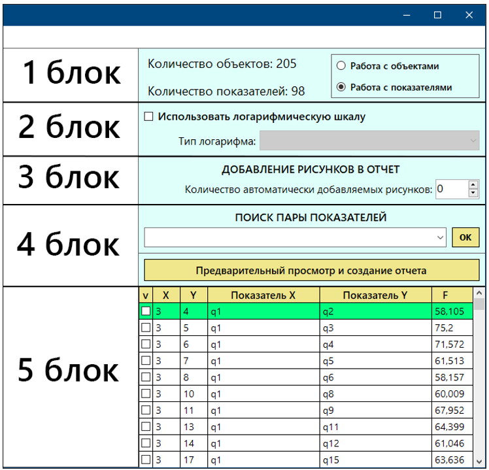Screen dimensions: 489x470
Task: Select cell with F value 75,2
Action: tap(452, 327)
